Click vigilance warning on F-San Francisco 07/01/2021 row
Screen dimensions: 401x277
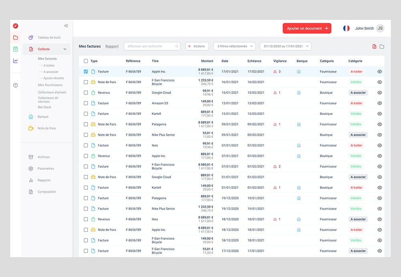click(275, 167)
